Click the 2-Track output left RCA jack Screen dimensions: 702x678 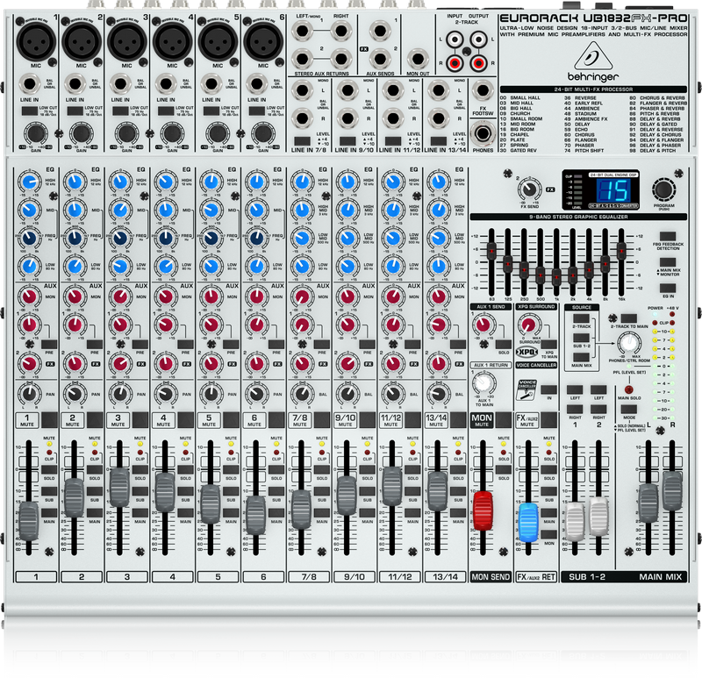[x=480, y=39]
